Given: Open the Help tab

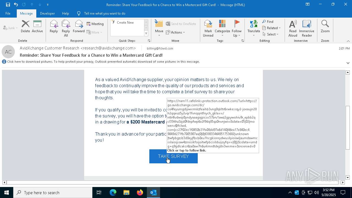Looking at the screenshot, I should point(65,13).
